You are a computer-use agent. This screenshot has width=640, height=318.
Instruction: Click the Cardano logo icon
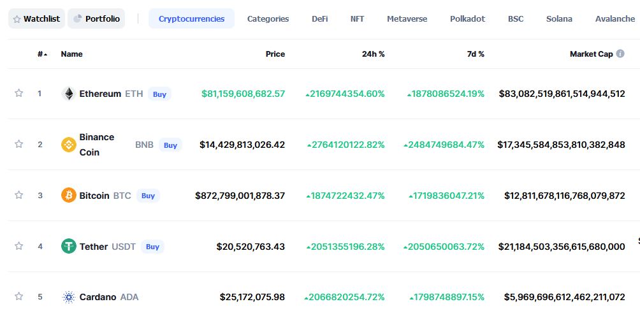click(69, 297)
